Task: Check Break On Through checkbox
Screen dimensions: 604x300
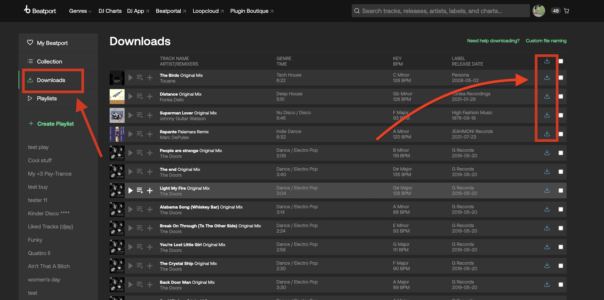Action: [x=561, y=228]
